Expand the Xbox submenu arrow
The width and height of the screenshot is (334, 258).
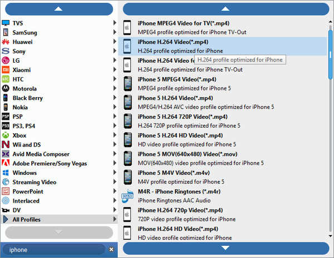click(x=115, y=135)
